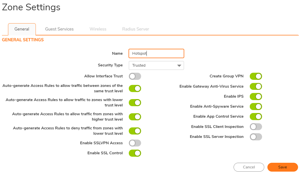299x175 pixels.
Task: Toggle Enable Anti-Spyware Service off
Action: [256, 106]
